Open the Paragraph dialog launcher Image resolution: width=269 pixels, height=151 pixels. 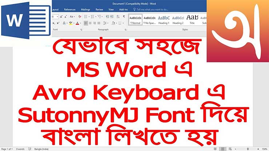pyautogui.click(x=125, y=30)
